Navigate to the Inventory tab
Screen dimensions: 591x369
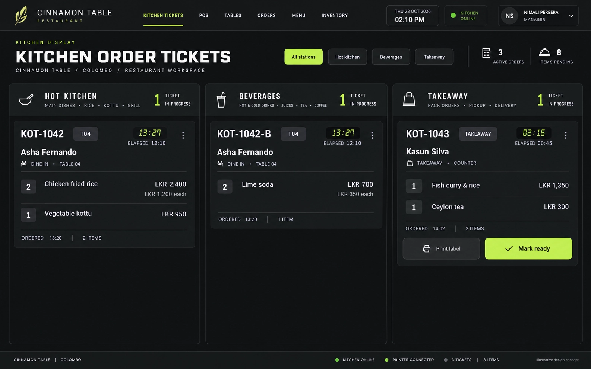[335, 16]
